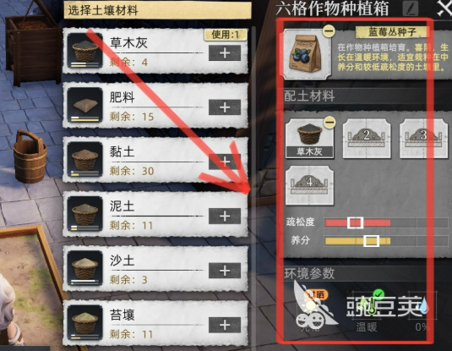Select the 黏土 basket icon
This screenshot has width=452, height=351.
click(x=84, y=159)
